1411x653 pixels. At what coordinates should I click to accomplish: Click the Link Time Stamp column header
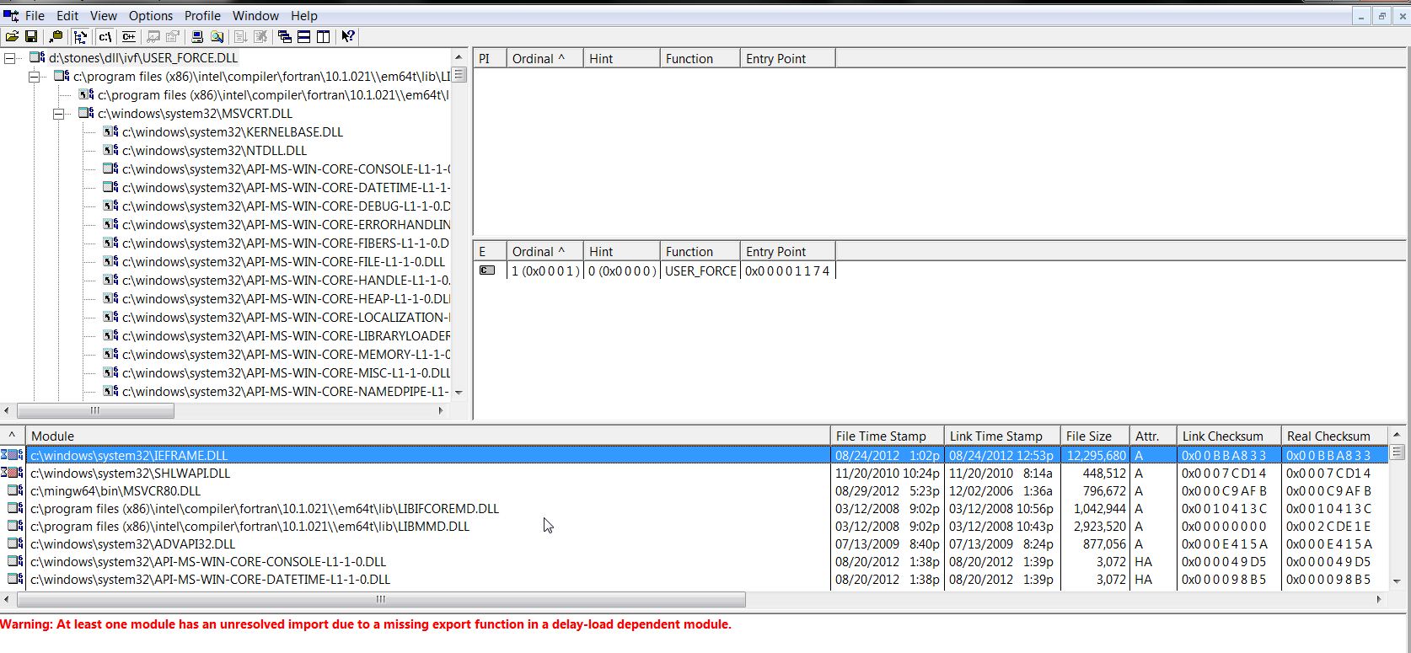point(995,436)
